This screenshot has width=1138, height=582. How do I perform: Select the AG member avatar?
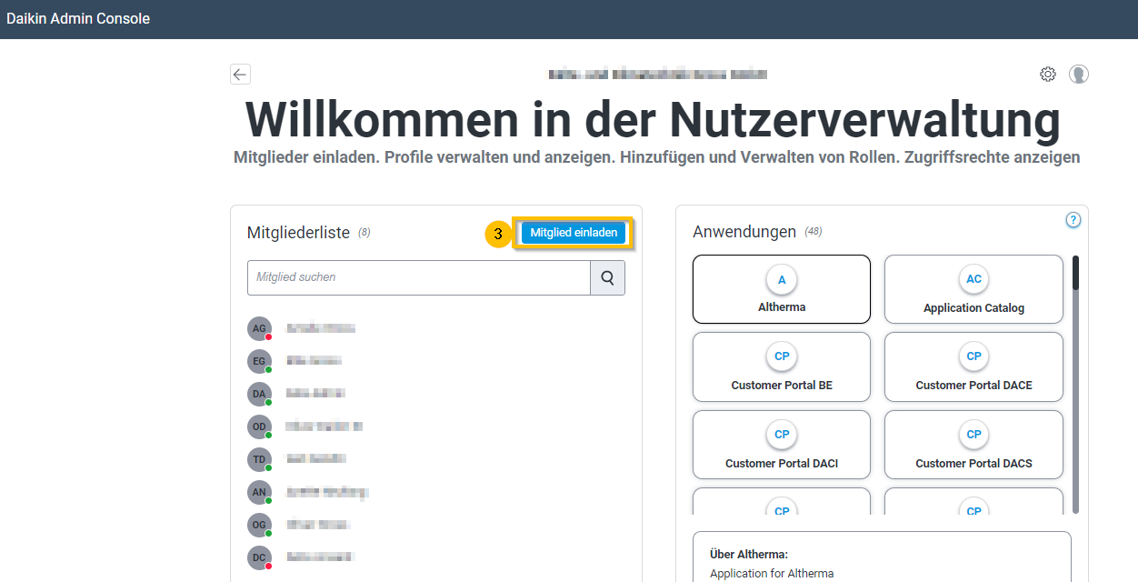click(259, 328)
